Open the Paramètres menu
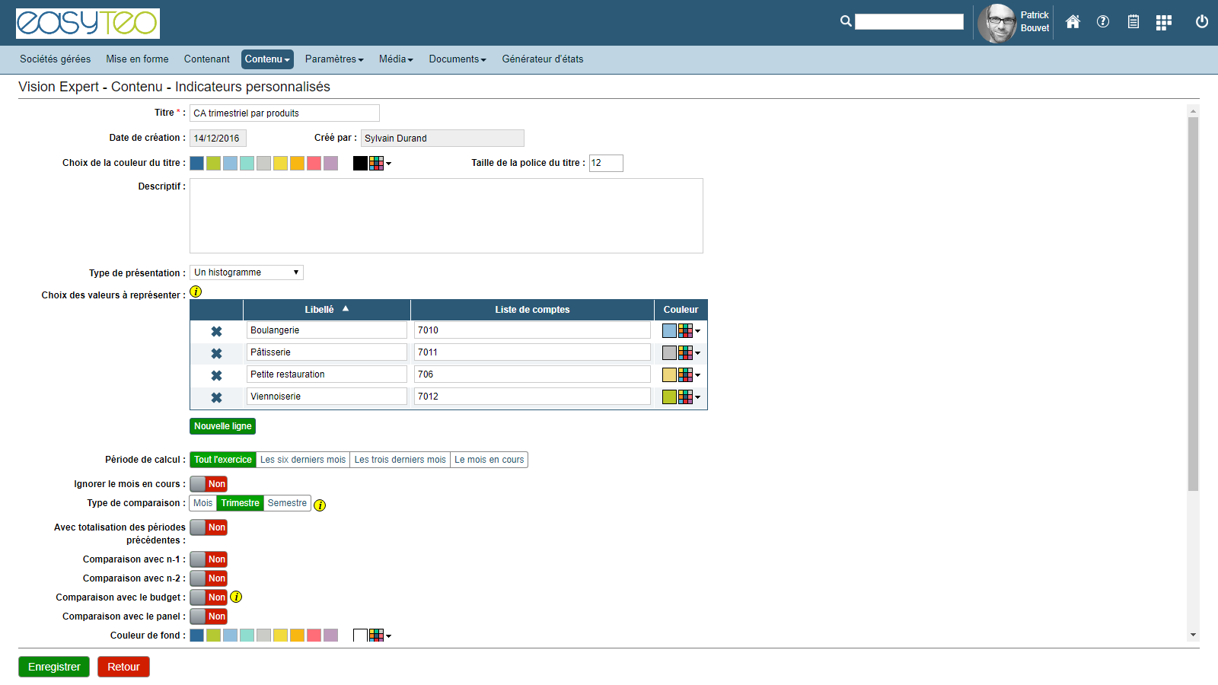This screenshot has width=1218, height=685. (334, 59)
